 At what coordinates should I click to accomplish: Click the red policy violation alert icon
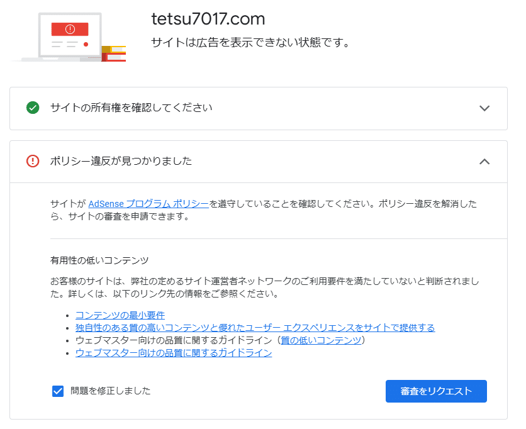coord(34,162)
